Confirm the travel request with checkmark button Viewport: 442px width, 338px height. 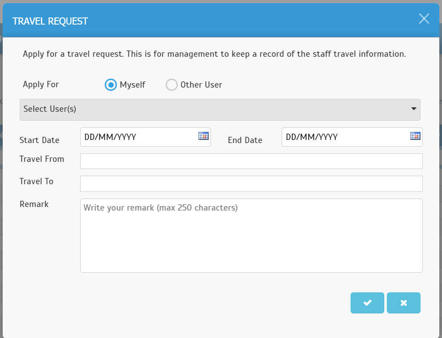(x=367, y=303)
